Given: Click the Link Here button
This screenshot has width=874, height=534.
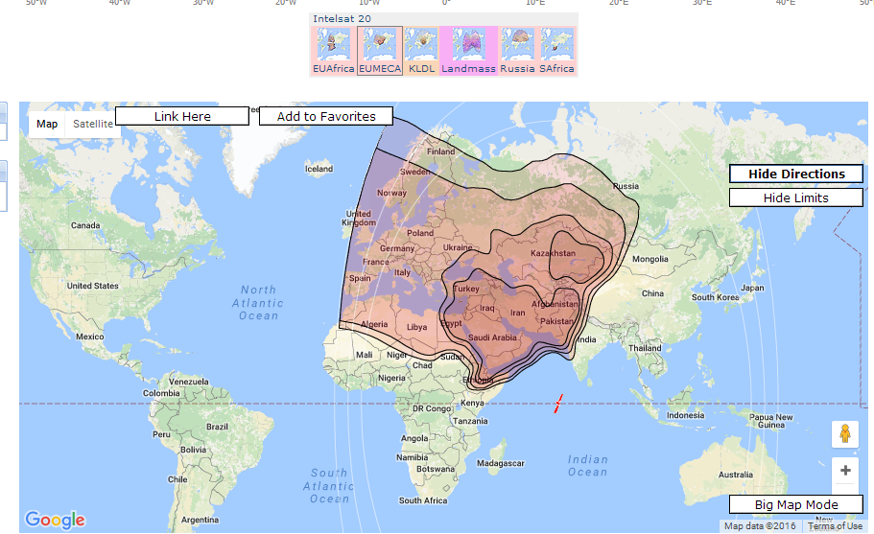Looking at the screenshot, I should coord(182,116).
